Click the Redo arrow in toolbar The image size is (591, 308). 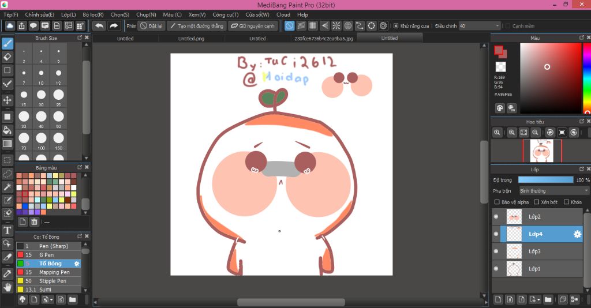114,26
